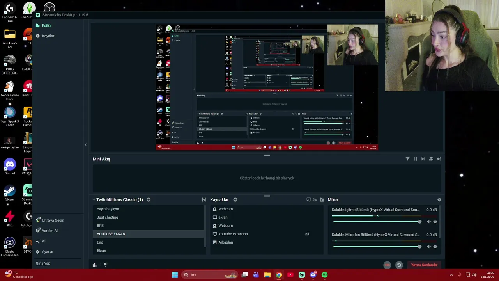Select the End scene
499x281 pixels.
point(148,242)
